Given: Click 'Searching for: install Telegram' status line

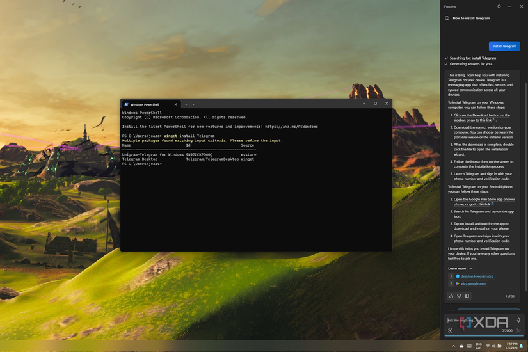Looking at the screenshot, I should click(x=472, y=58).
